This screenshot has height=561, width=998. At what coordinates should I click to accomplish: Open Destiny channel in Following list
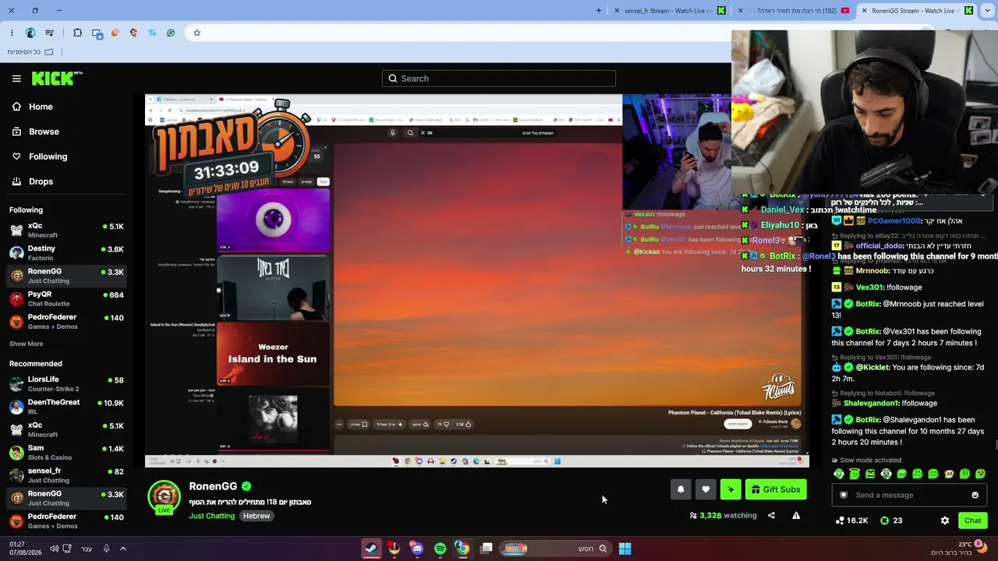(67, 253)
